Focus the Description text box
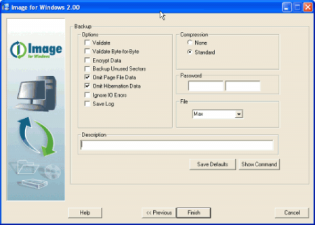315x225 pixels. [177, 145]
